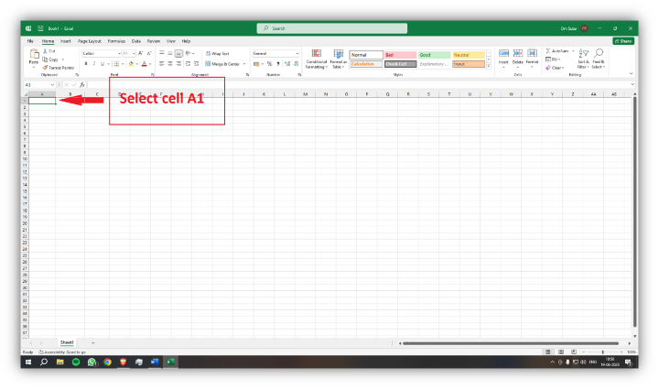Open the Calibri font name dropdown
Image resolution: width=659 pixels, height=389 pixels.
click(119, 53)
